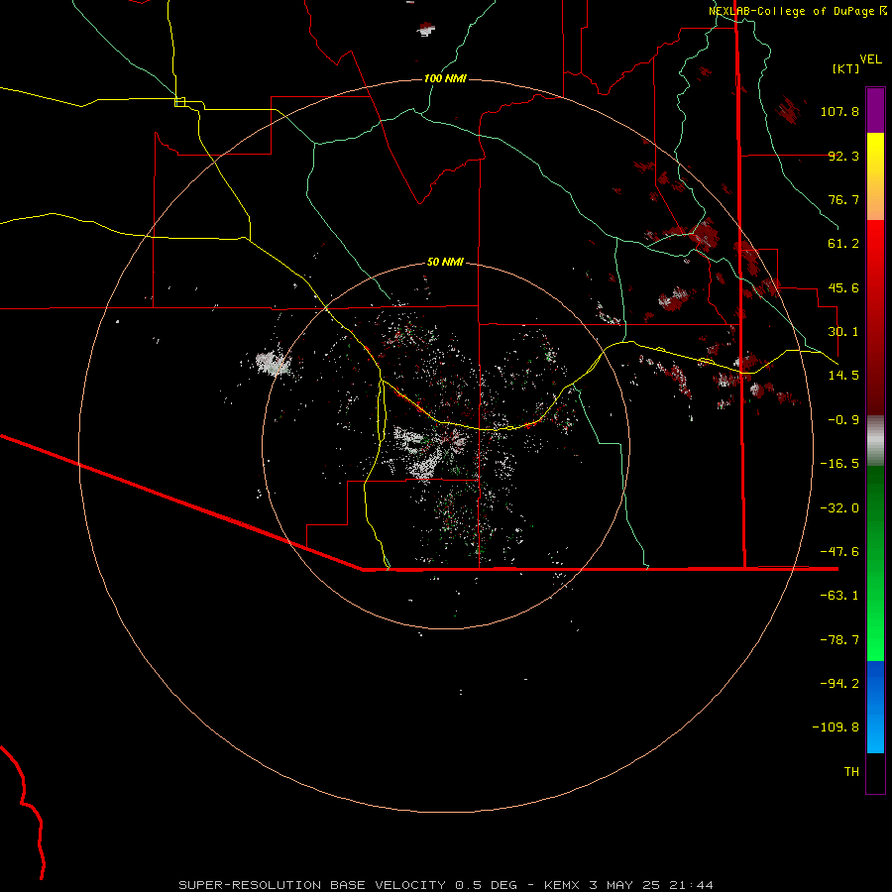Viewport: 892px width, 892px height.
Task: Click the 50 NMI range ring label
Action: coord(445,262)
